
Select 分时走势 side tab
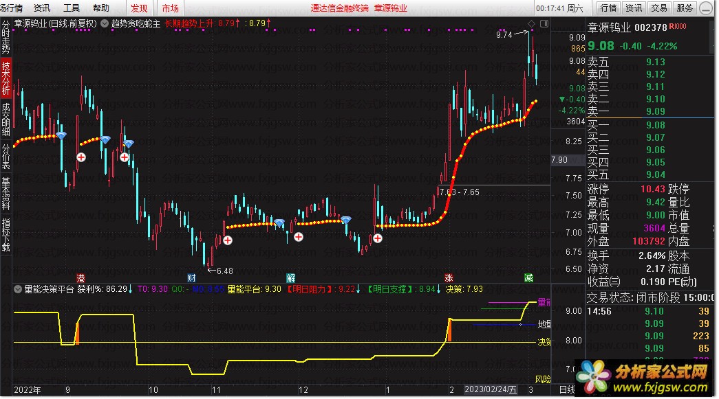[x=6, y=36]
